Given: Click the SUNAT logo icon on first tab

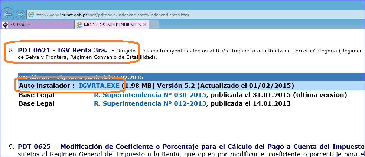Looking at the screenshot, I should [x=5, y=25].
